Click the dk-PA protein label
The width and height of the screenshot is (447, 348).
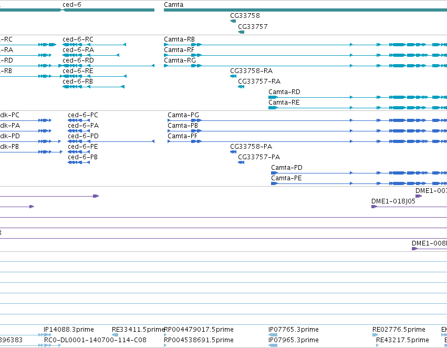tap(10, 126)
